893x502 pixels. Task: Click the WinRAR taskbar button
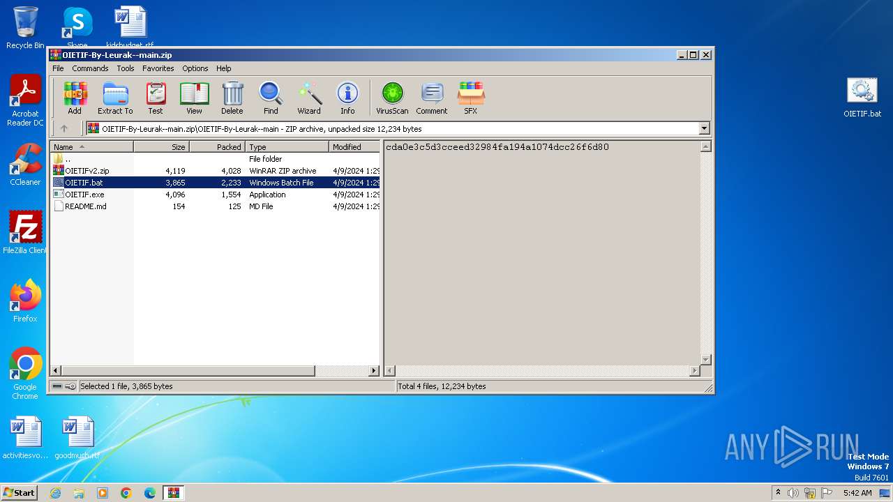(x=173, y=493)
